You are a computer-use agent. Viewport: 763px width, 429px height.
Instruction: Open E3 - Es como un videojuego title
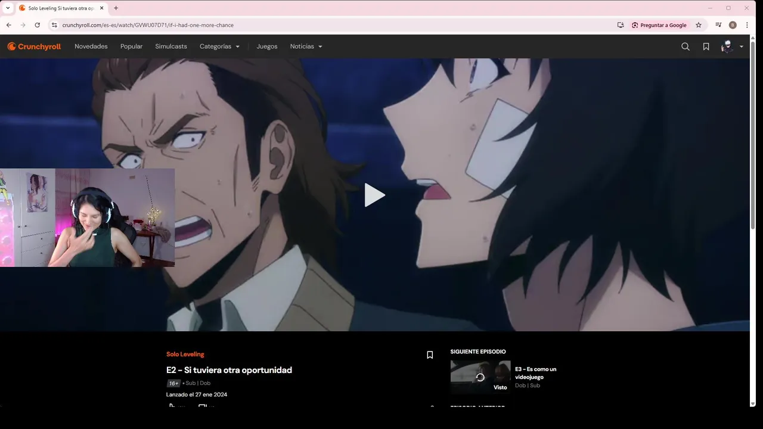[x=535, y=373]
